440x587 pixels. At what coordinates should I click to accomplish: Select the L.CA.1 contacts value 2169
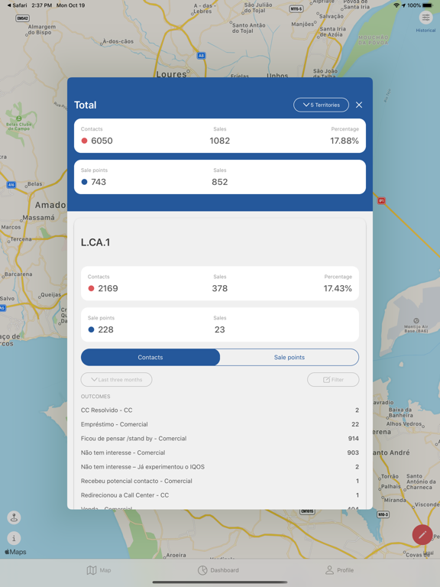[x=108, y=288]
